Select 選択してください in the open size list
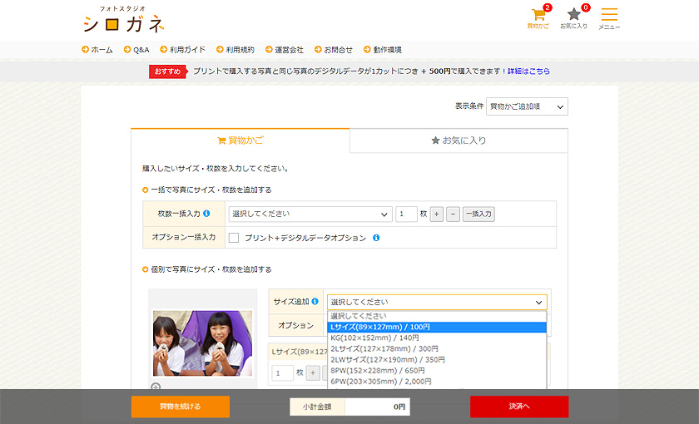The width and height of the screenshot is (699, 424). click(437, 316)
